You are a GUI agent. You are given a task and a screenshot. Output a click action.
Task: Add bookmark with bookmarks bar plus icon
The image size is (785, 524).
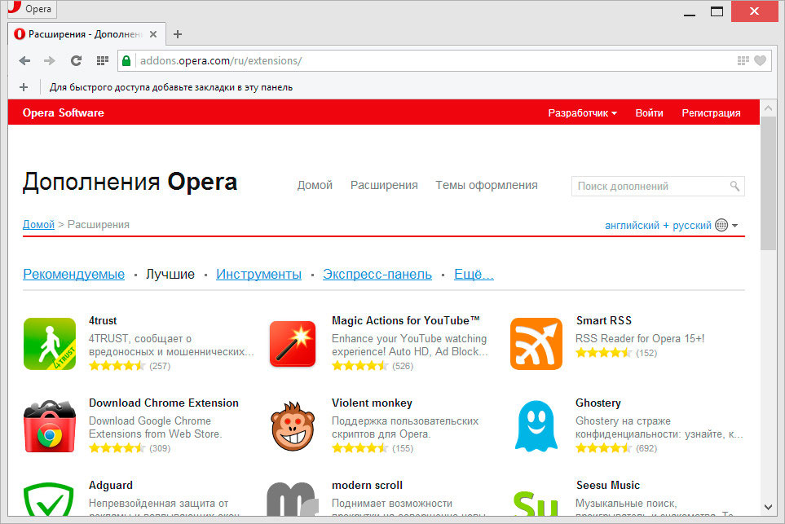pyautogui.click(x=24, y=87)
